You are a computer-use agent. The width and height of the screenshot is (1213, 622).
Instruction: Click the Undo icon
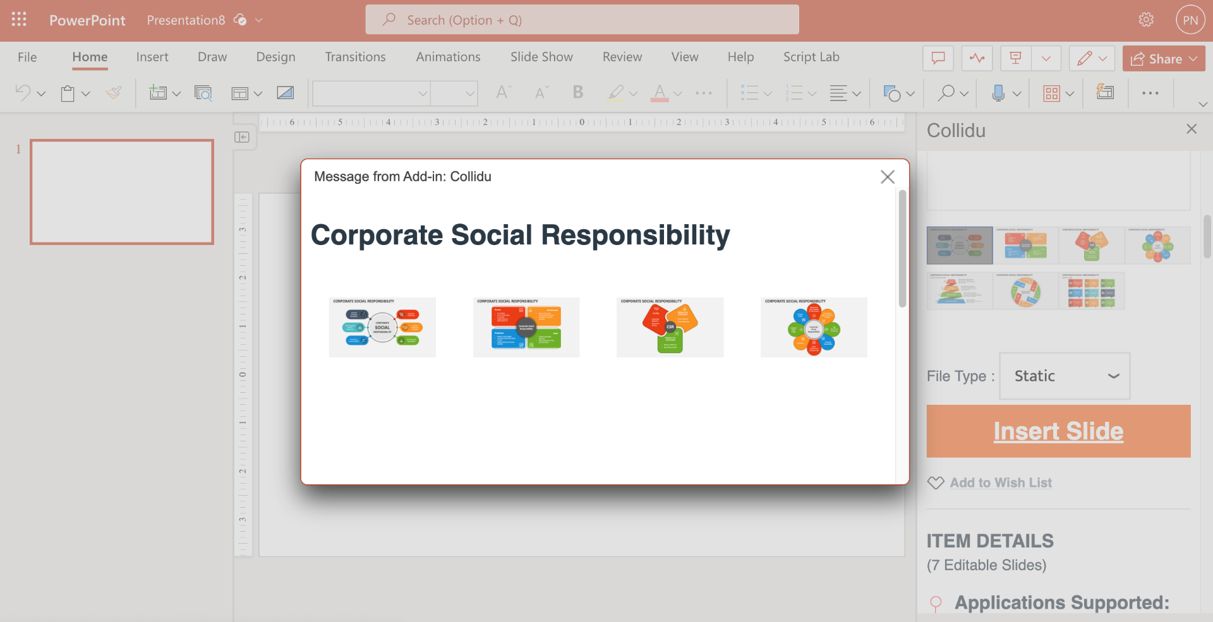[23, 93]
